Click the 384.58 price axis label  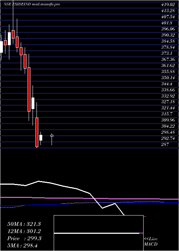pos(168,41)
